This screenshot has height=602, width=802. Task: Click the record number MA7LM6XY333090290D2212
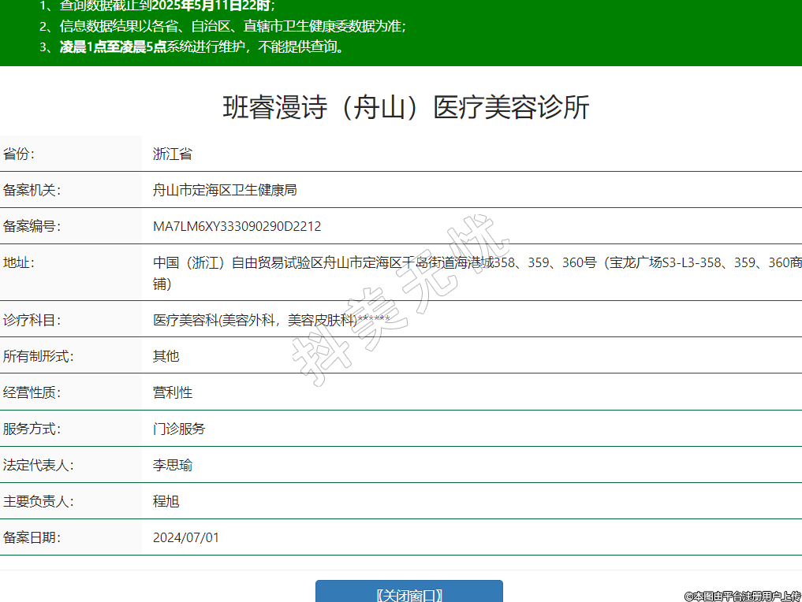tap(237, 226)
